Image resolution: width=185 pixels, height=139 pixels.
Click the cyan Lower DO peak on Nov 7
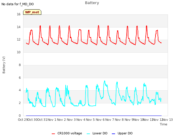(117, 82)
